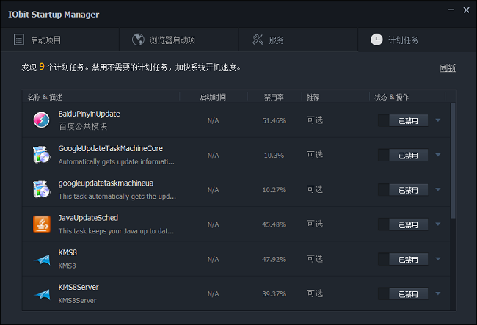Viewport: 477px width, 325px height.
Task: Select the JavaUpdateSched task name
Action: pyautogui.click(x=88, y=218)
